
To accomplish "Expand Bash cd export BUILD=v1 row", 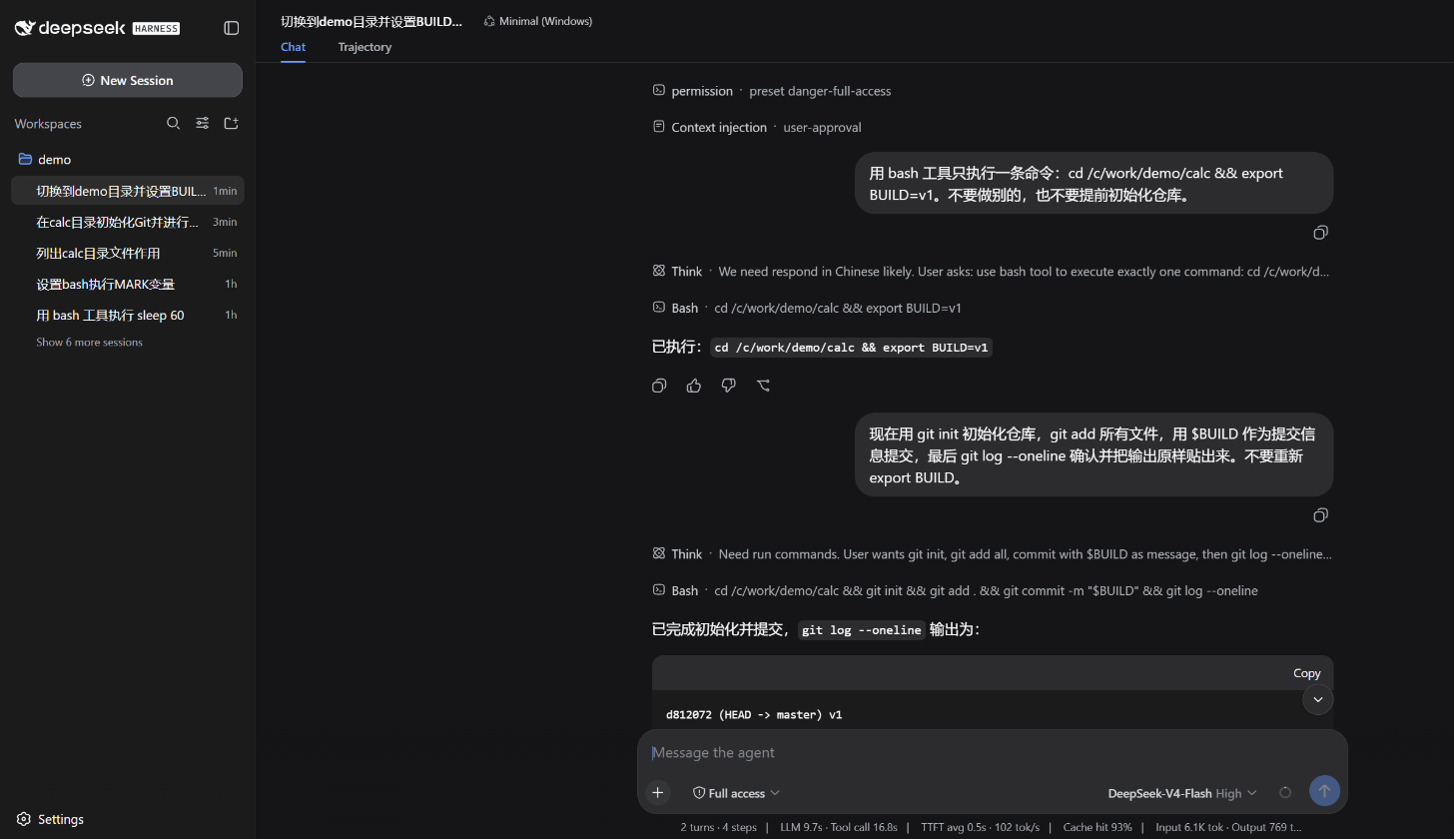I will pos(993,308).
